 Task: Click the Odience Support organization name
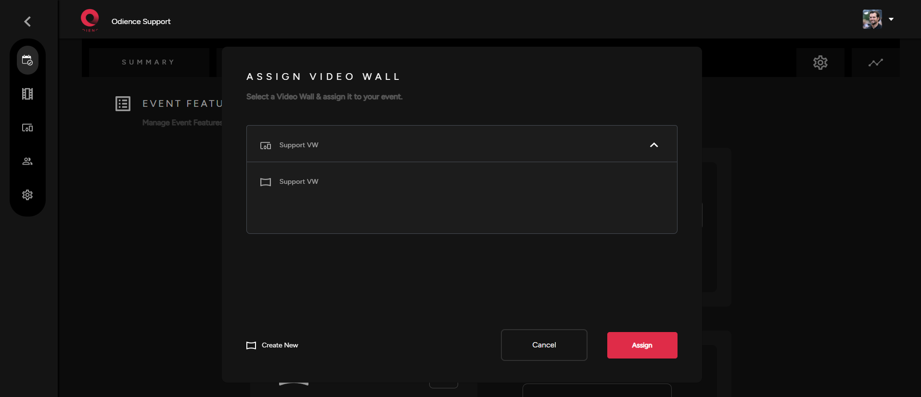tap(141, 22)
